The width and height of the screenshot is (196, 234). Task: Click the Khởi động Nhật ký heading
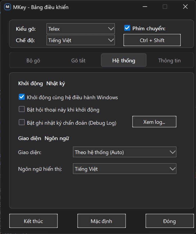point(41,83)
